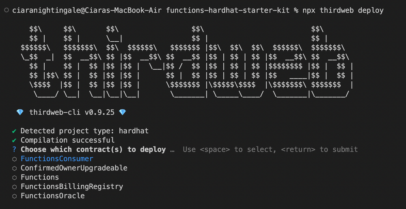
Task: Toggle the circle beside FunctionsOracle
Action: 15,196
